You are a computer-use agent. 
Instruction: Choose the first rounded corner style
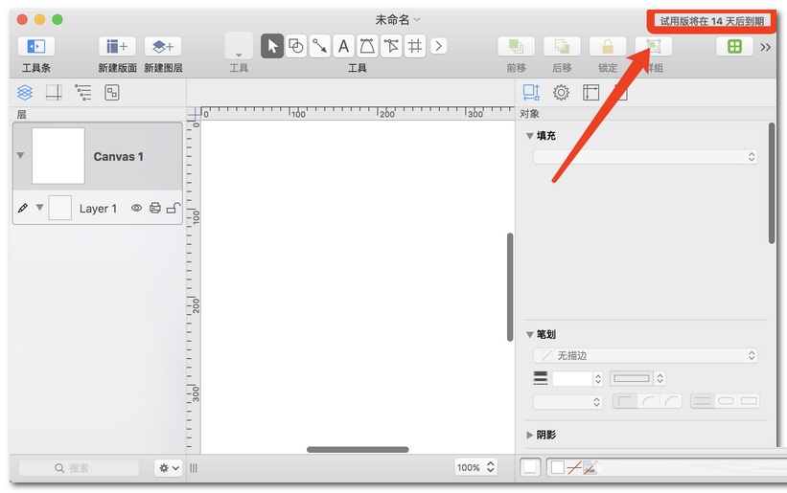pos(648,401)
